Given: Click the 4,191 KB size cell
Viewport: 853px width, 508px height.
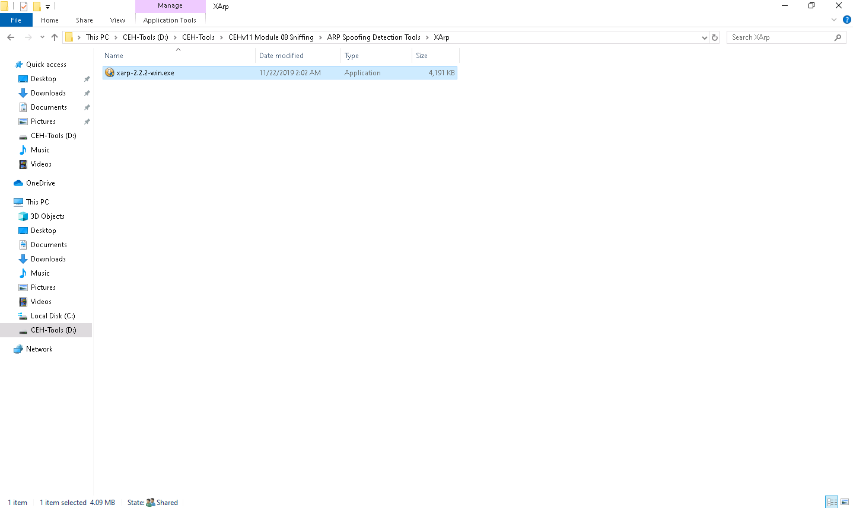Looking at the screenshot, I should (442, 73).
